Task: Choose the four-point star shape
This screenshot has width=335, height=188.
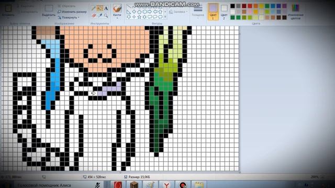Action: pos(134,17)
